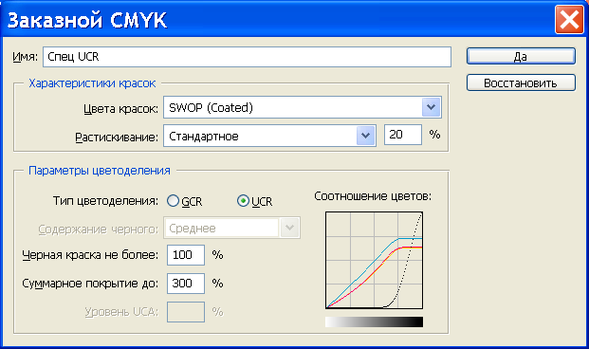Click the gray gradient bar under graph
The image size is (589, 349).
click(x=374, y=321)
